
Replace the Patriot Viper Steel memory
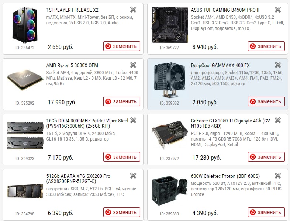[x=122, y=157]
